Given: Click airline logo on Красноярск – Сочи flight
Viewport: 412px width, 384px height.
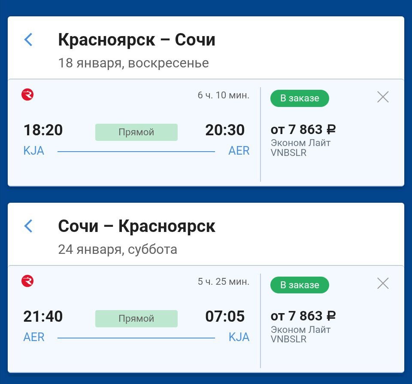Looking at the screenshot, I should [x=27, y=94].
